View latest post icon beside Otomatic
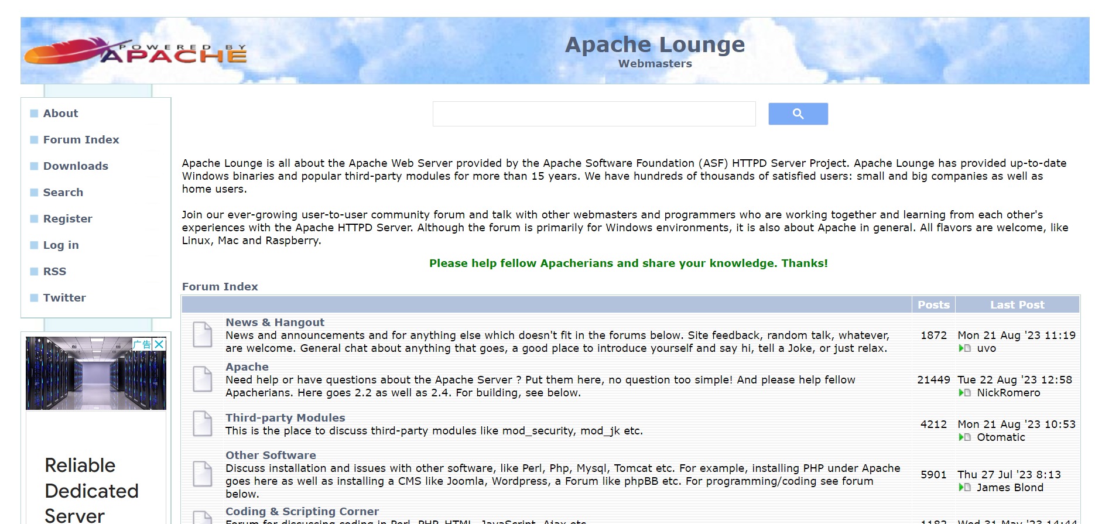 964,437
